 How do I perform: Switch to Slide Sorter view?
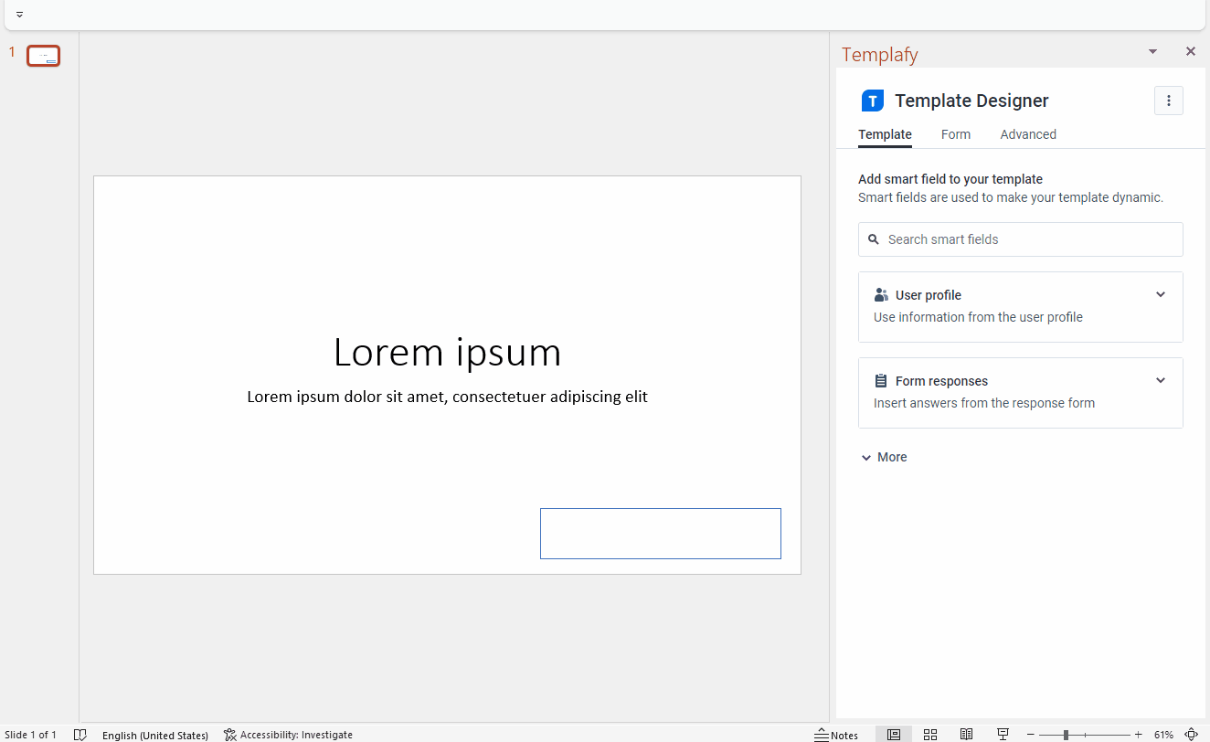929,734
